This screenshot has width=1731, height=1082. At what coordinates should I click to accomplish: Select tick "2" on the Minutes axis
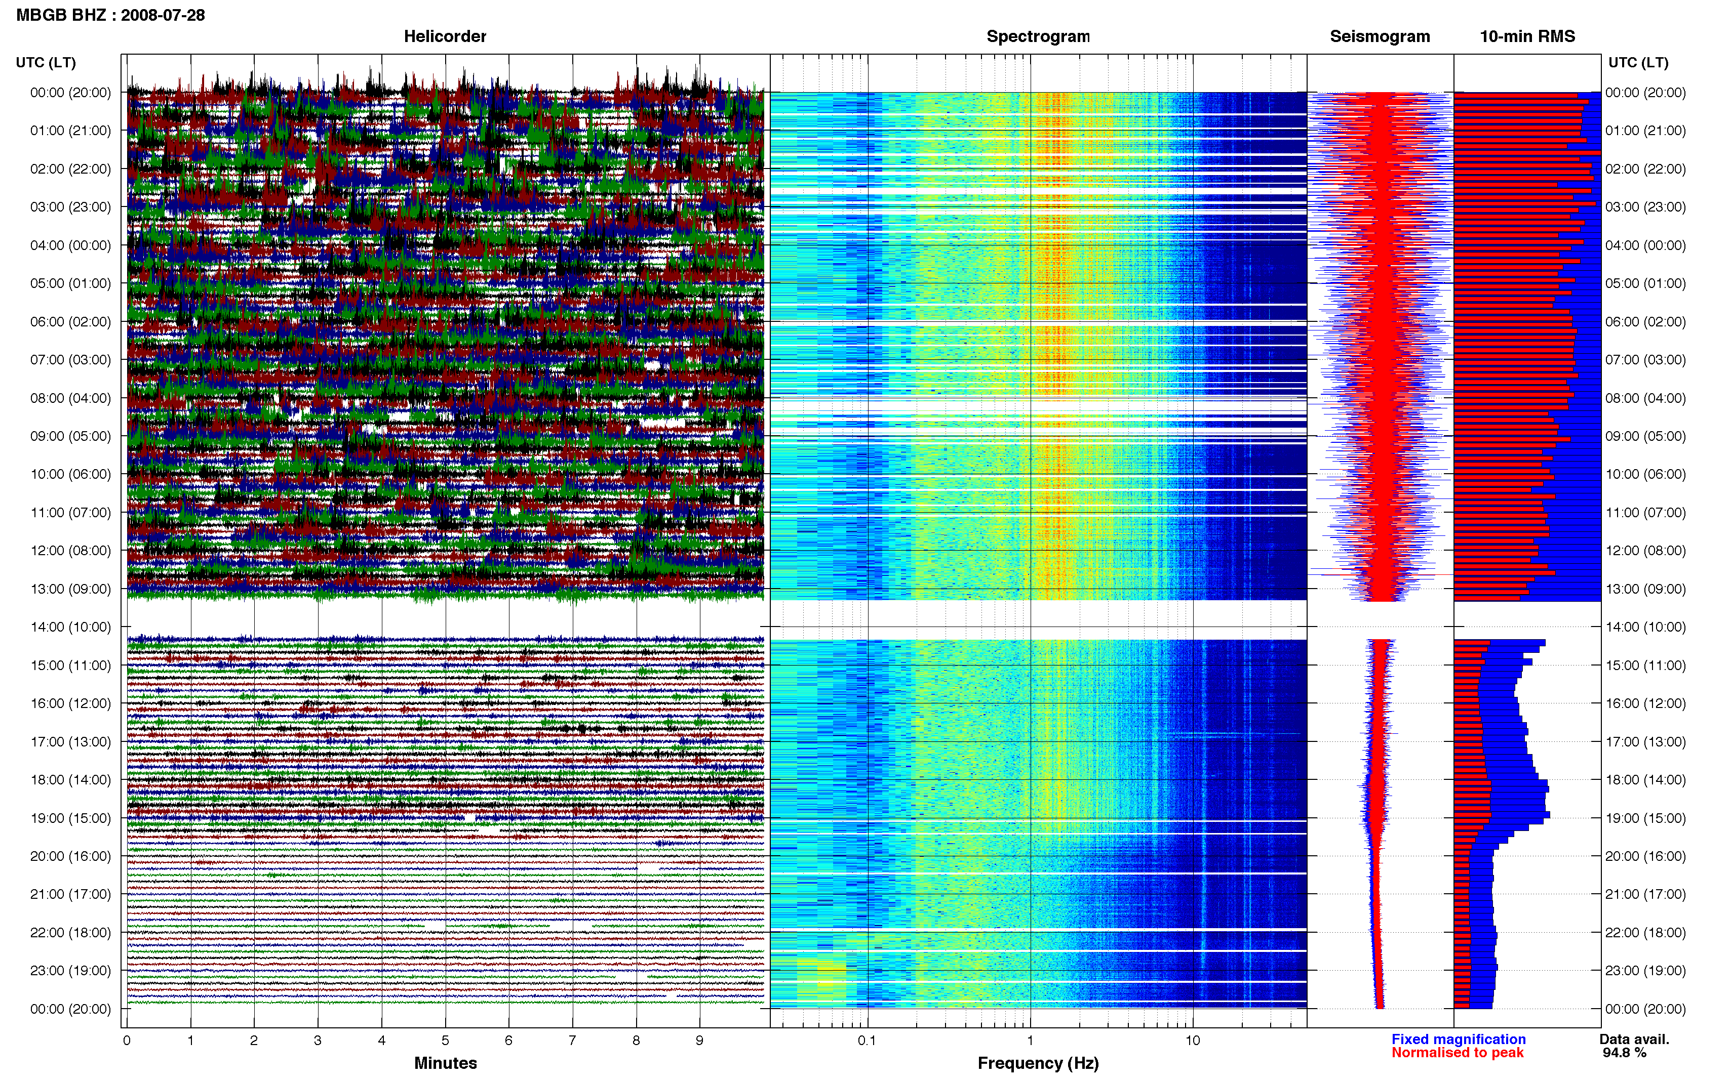(254, 1041)
